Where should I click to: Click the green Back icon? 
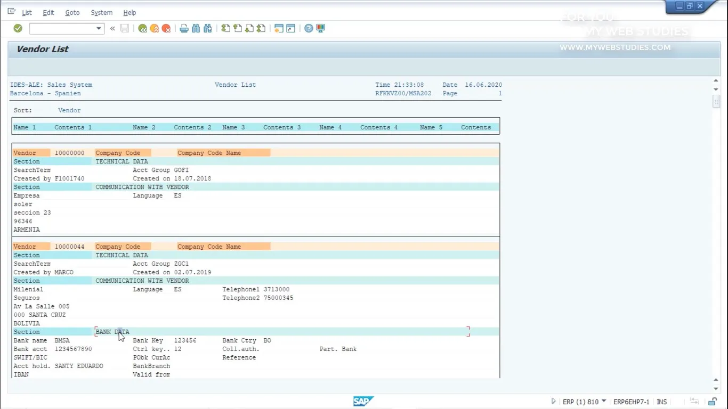142,28
